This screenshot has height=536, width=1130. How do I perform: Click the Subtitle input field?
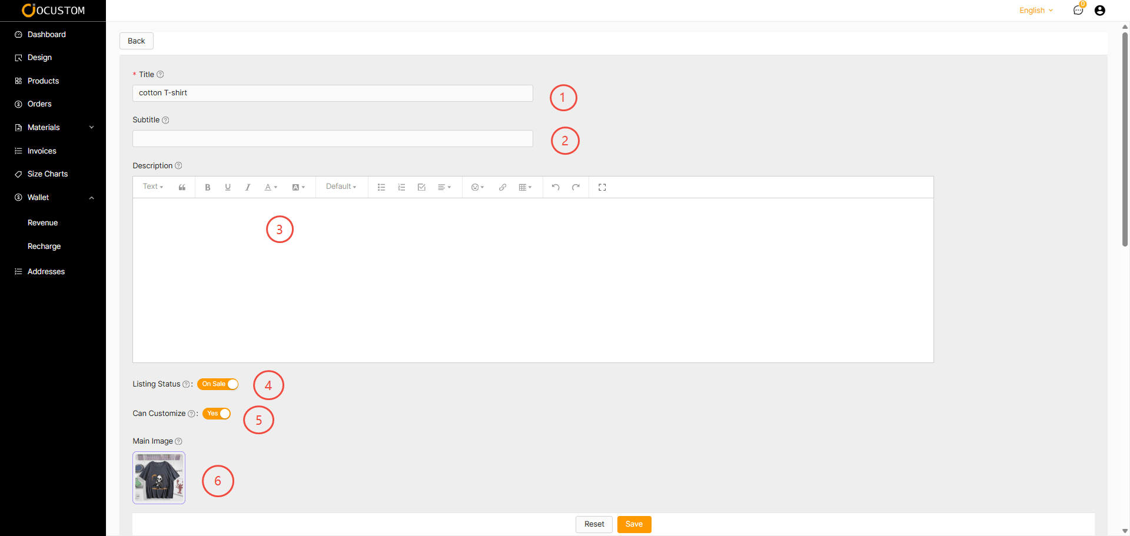[333, 139]
